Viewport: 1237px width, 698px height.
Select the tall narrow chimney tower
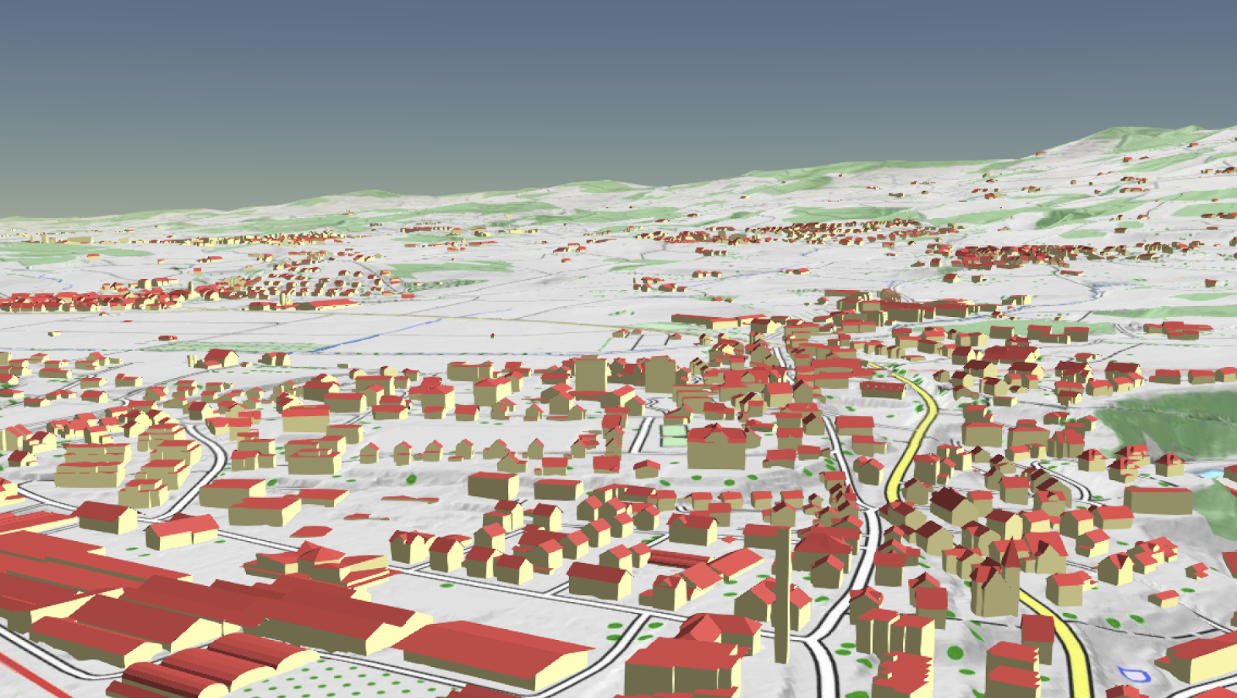782,594
